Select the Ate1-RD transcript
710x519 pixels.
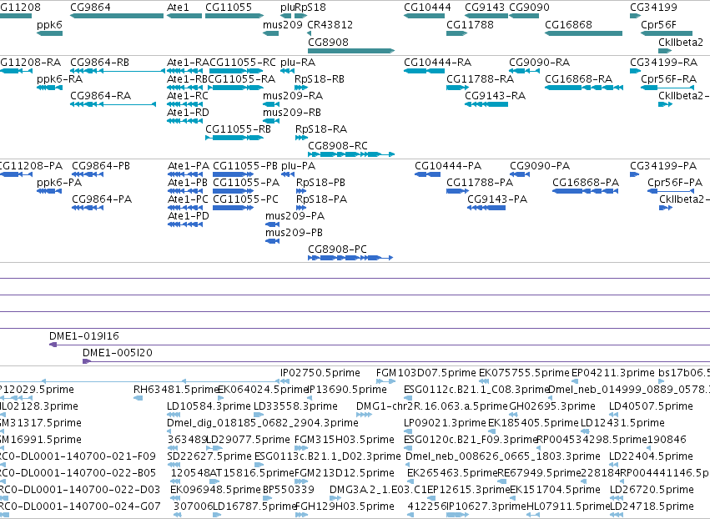pyautogui.click(x=184, y=121)
